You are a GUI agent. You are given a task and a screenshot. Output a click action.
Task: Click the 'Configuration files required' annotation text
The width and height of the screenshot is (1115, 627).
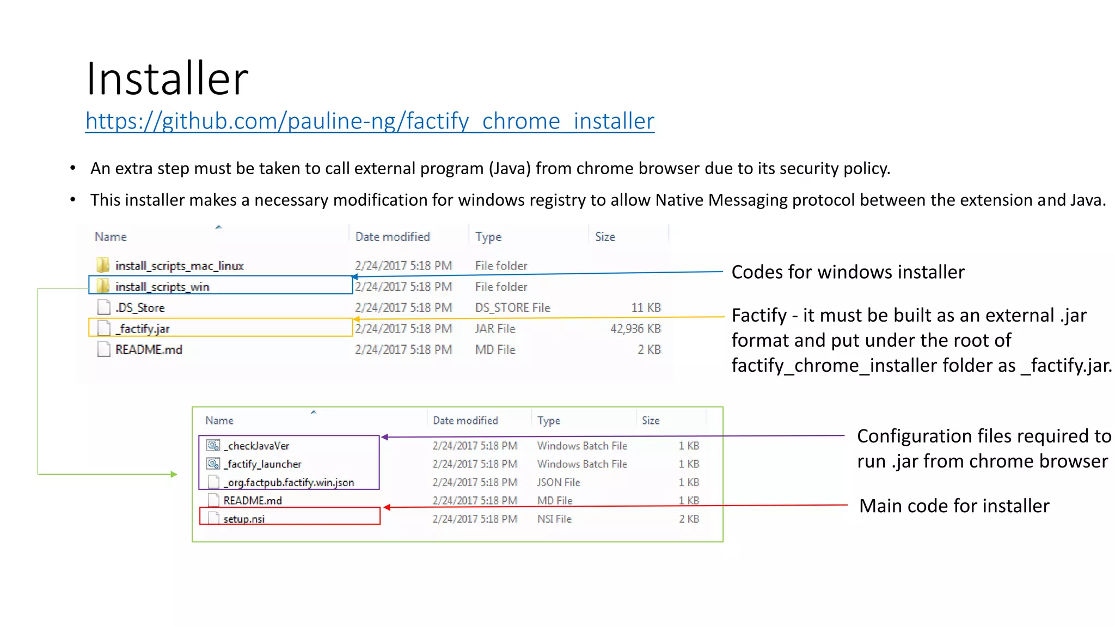(984, 448)
